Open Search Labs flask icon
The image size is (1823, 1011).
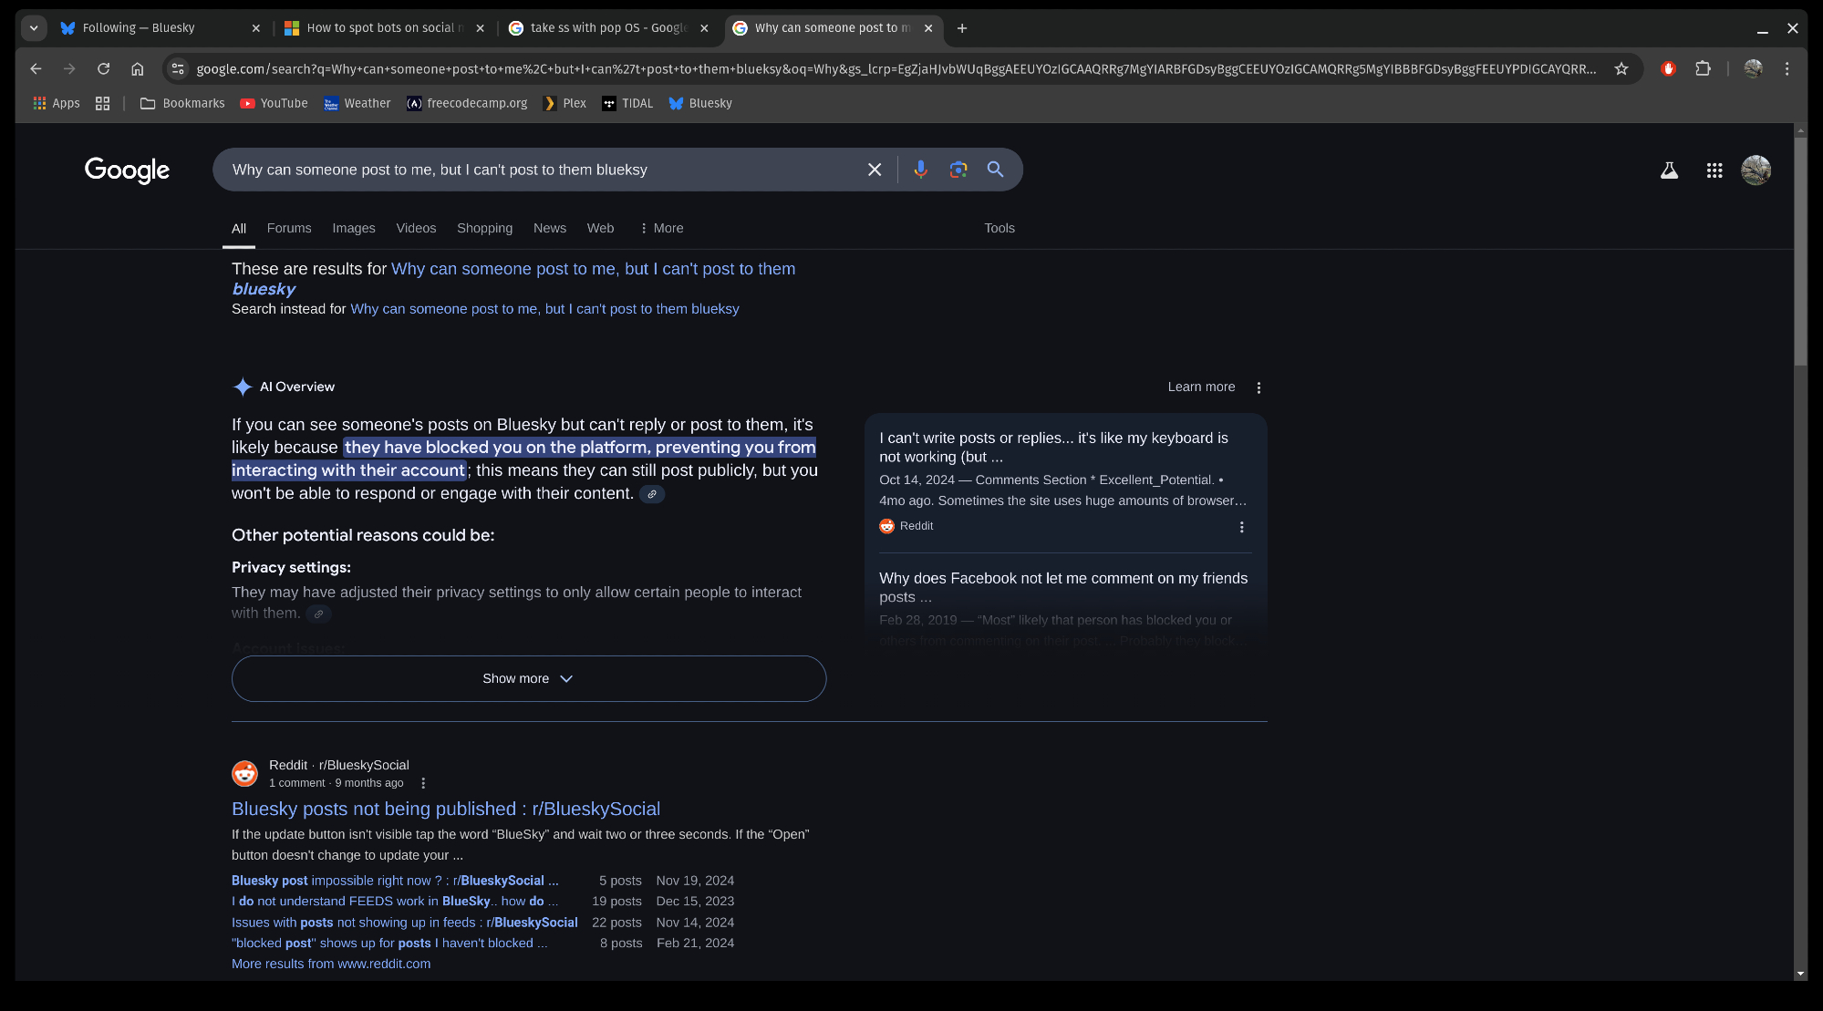pos(1669,170)
